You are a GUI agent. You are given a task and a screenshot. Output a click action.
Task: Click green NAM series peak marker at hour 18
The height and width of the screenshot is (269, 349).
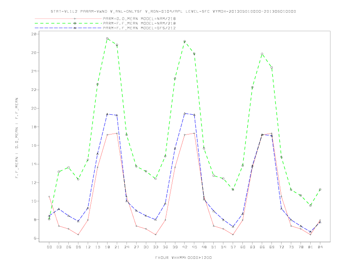pyautogui.click(x=107, y=38)
